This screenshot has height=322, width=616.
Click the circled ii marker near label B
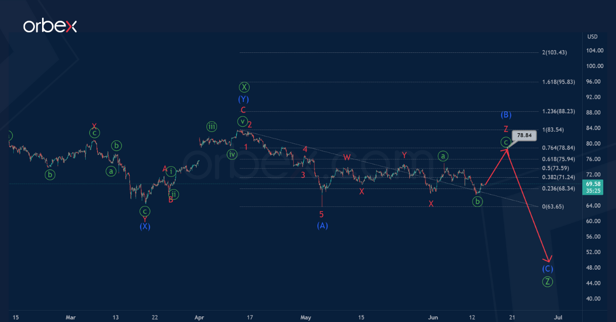[x=174, y=194]
